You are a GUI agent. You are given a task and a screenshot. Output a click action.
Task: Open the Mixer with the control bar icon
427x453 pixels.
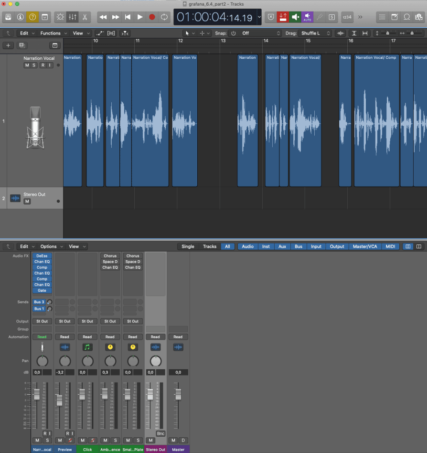[73, 17]
